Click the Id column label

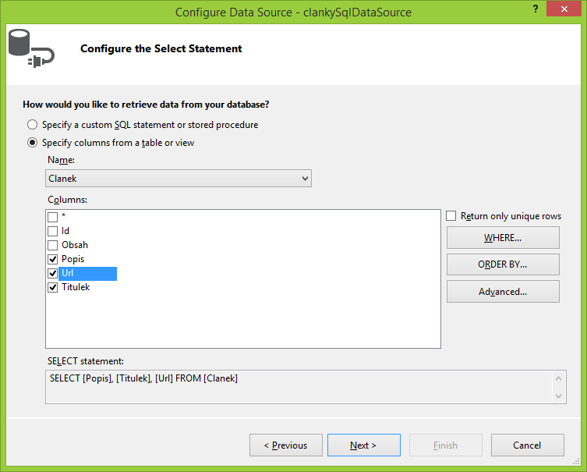pyautogui.click(x=65, y=231)
